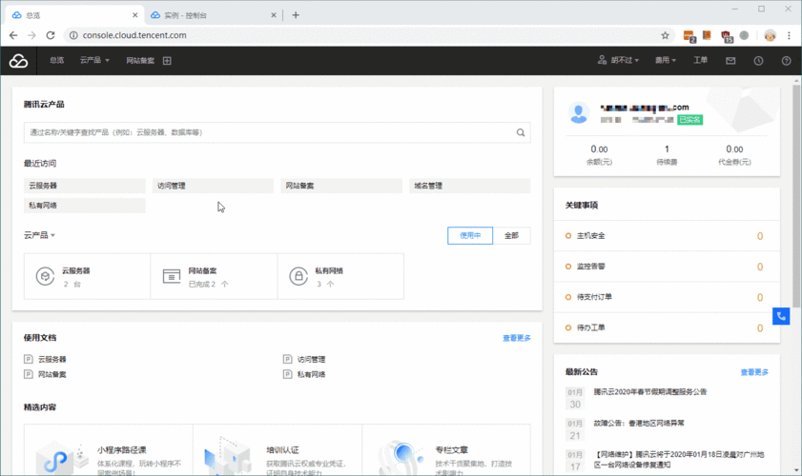Click the site info icon in address bar
The height and width of the screenshot is (476, 802).
pos(73,35)
